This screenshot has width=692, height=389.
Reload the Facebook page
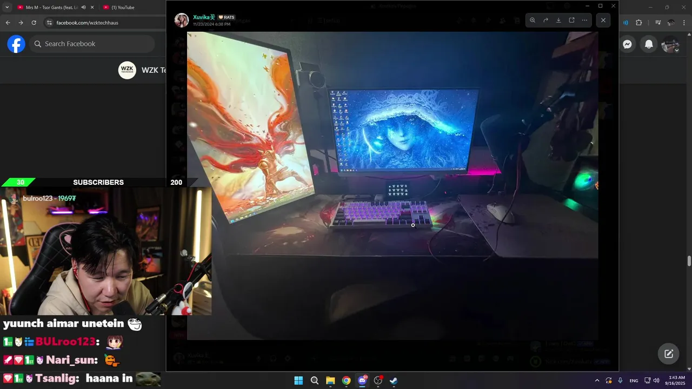click(34, 23)
